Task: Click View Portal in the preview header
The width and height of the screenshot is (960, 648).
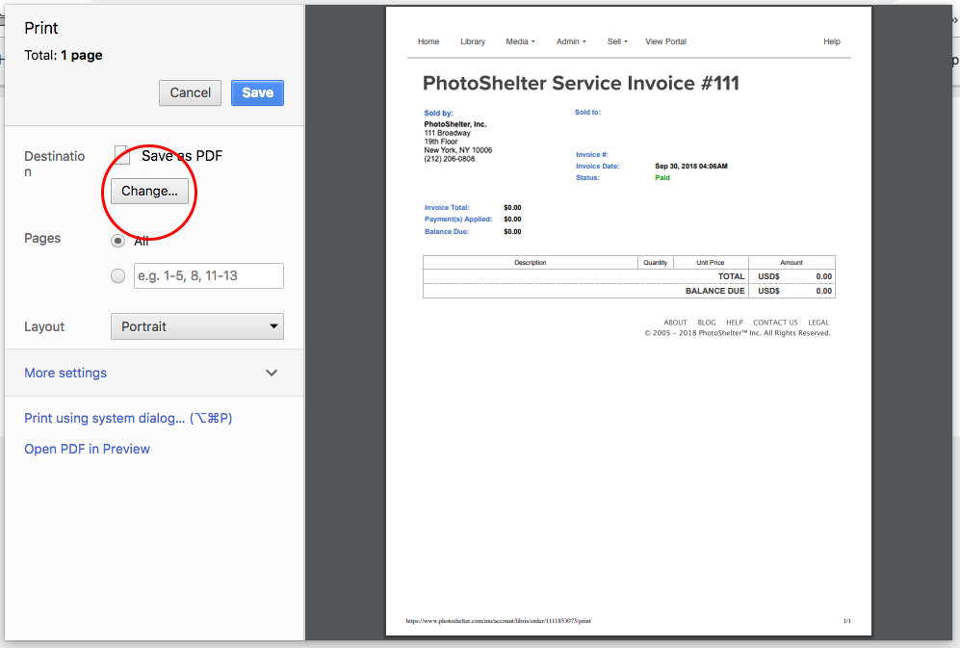Action: tap(666, 41)
